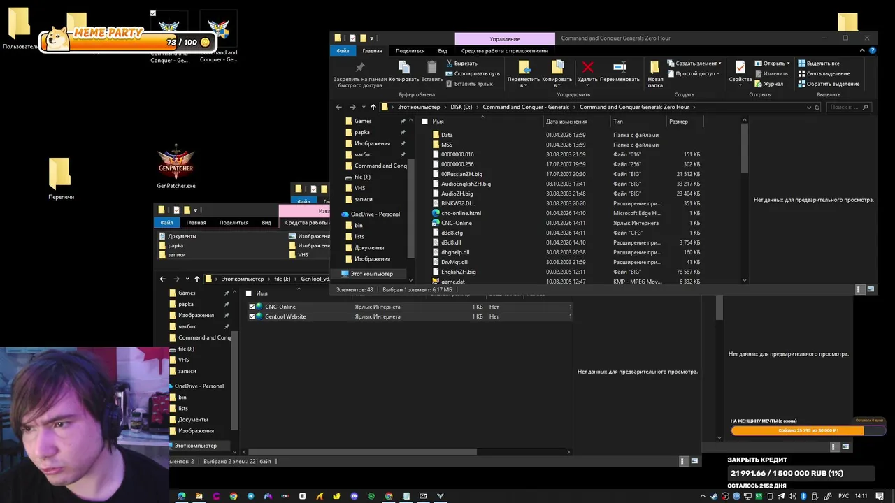Click the Meme Party progress bar overlay
Viewport: 895px width, 503px height.
click(x=127, y=42)
